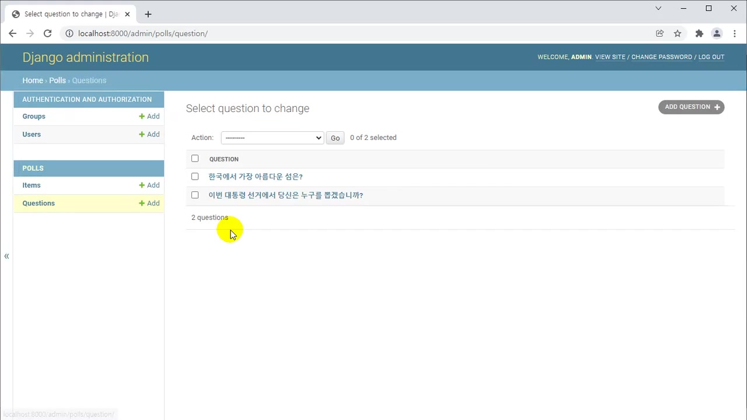Open the Action dropdown

tap(271, 137)
